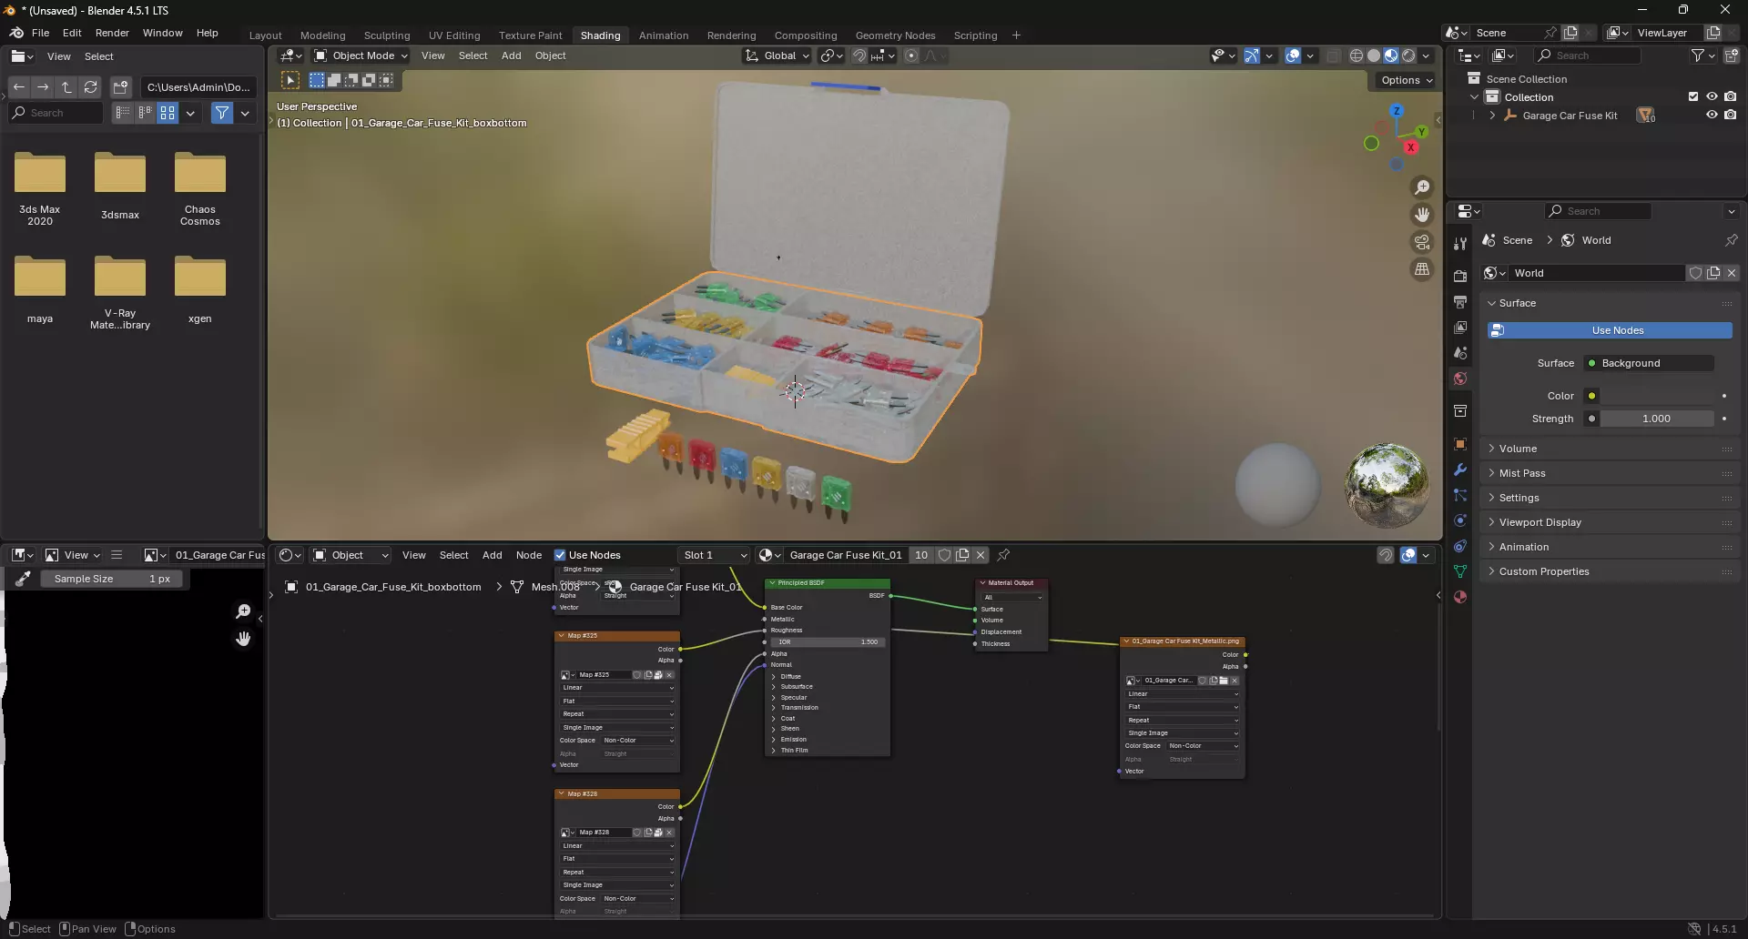
Task: Open the Render properties tab
Action: tap(1460, 276)
